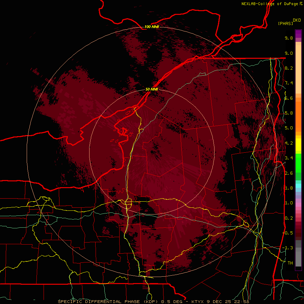The width and height of the screenshot is (304, 304).
Task: Click the cyan band of the color bar
Action: [x=298, y=186]
